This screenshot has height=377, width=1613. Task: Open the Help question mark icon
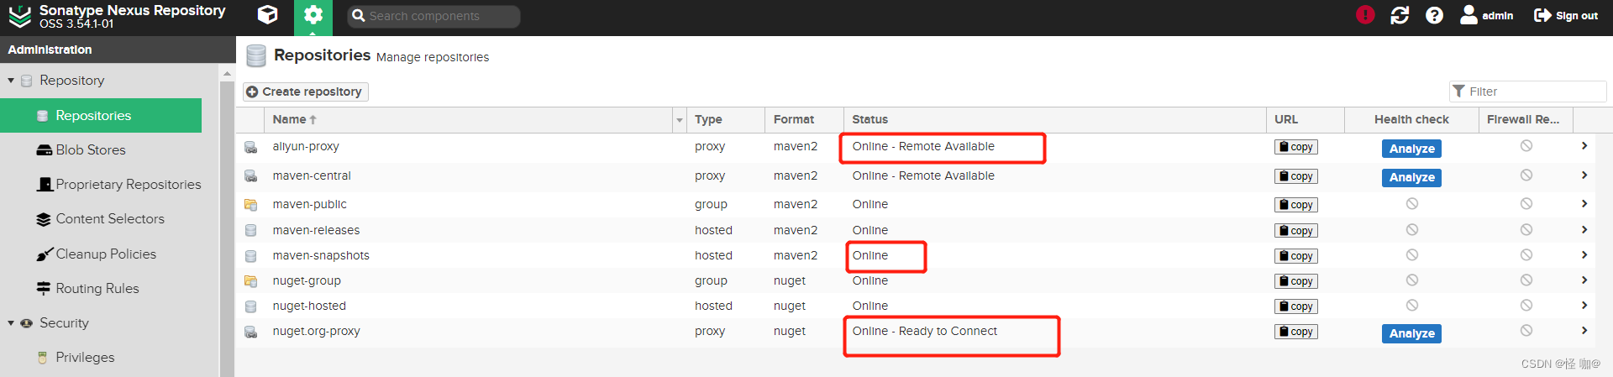[1434, 15]
